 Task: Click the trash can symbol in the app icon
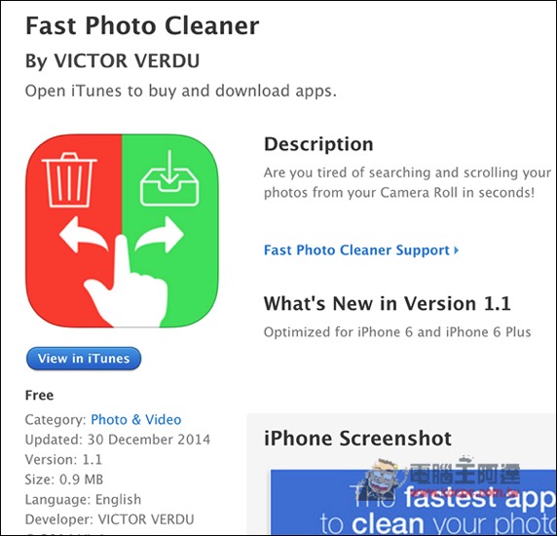[x=69, y=179]
